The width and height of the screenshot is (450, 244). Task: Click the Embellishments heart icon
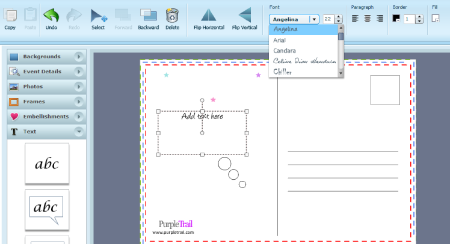pos(14,117)
